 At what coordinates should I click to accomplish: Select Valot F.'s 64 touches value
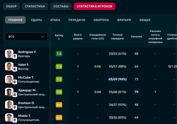[x=136, y=66]
